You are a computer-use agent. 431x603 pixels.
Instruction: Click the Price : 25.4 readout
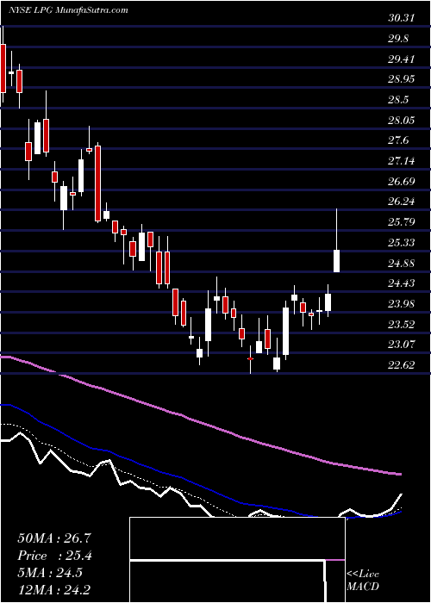pos(54,556)
